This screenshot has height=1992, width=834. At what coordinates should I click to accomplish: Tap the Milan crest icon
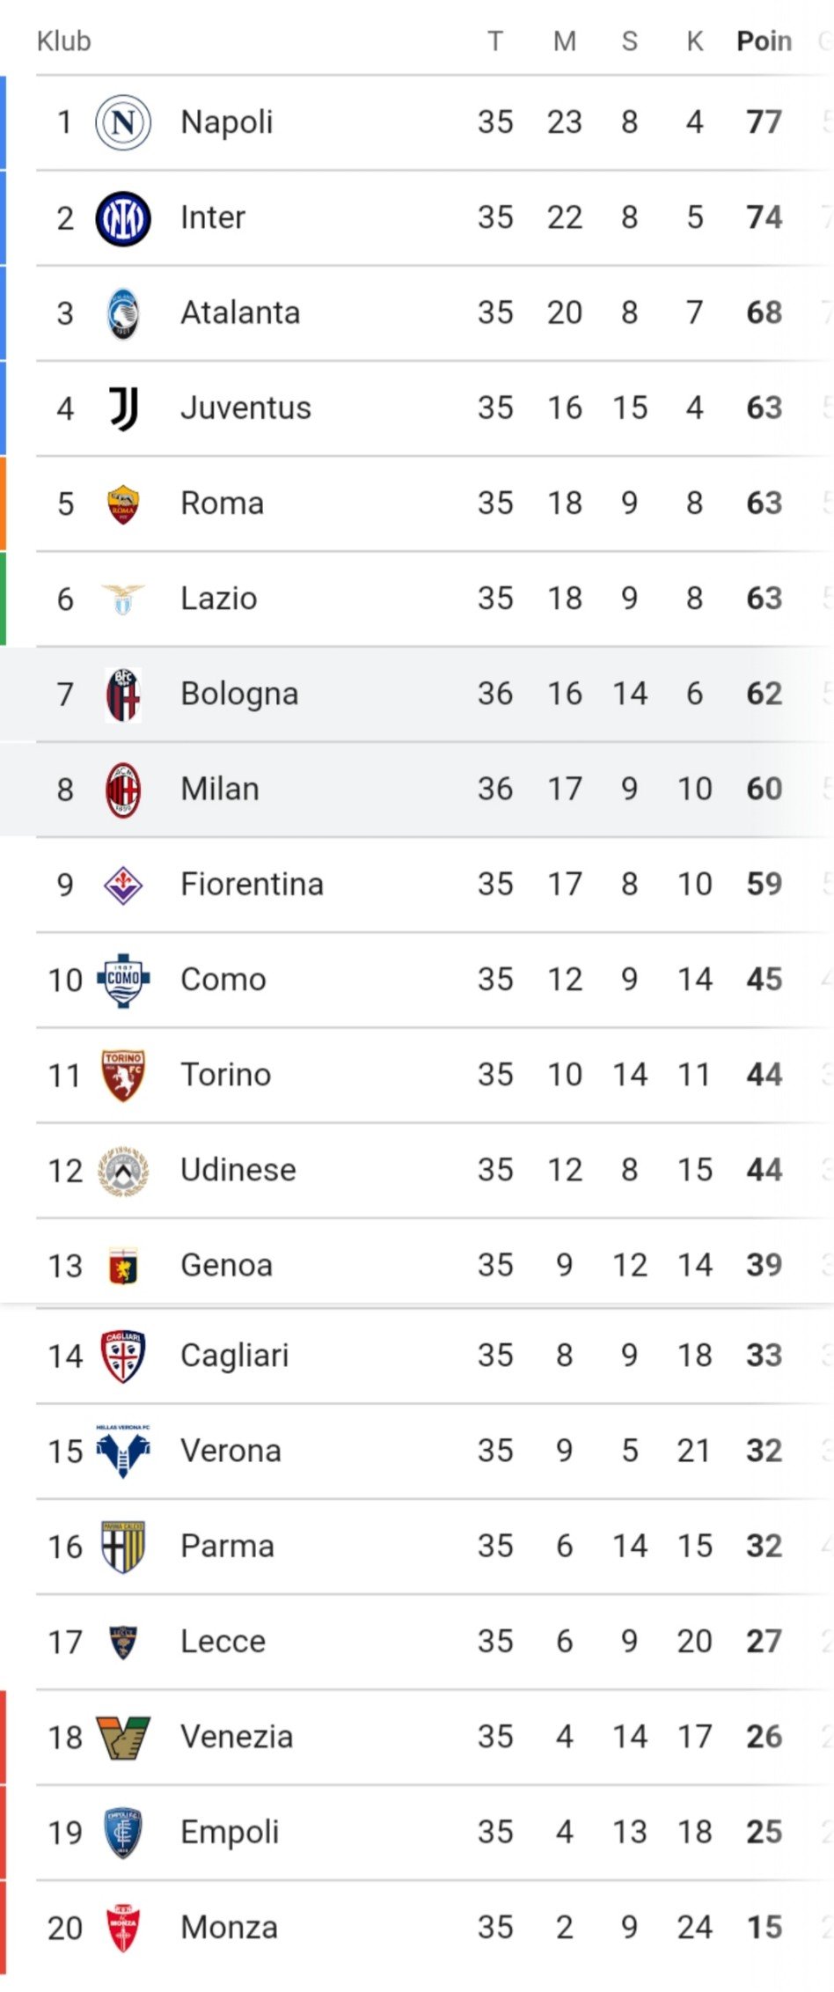(x=123, y=790)
